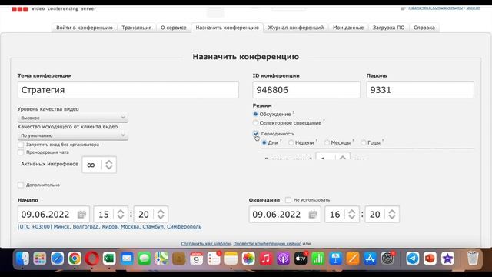Launch the Music app from the dock
This screenshot has height=277, width=492.
click(x=266, y=259)
